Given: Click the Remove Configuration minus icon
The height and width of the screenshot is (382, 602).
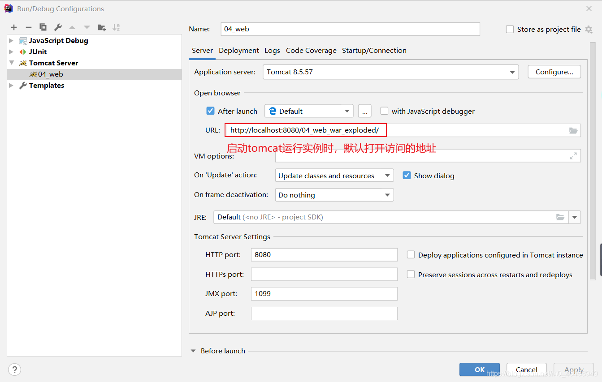Looking at the screenshot, I should [x=28, y=27].
